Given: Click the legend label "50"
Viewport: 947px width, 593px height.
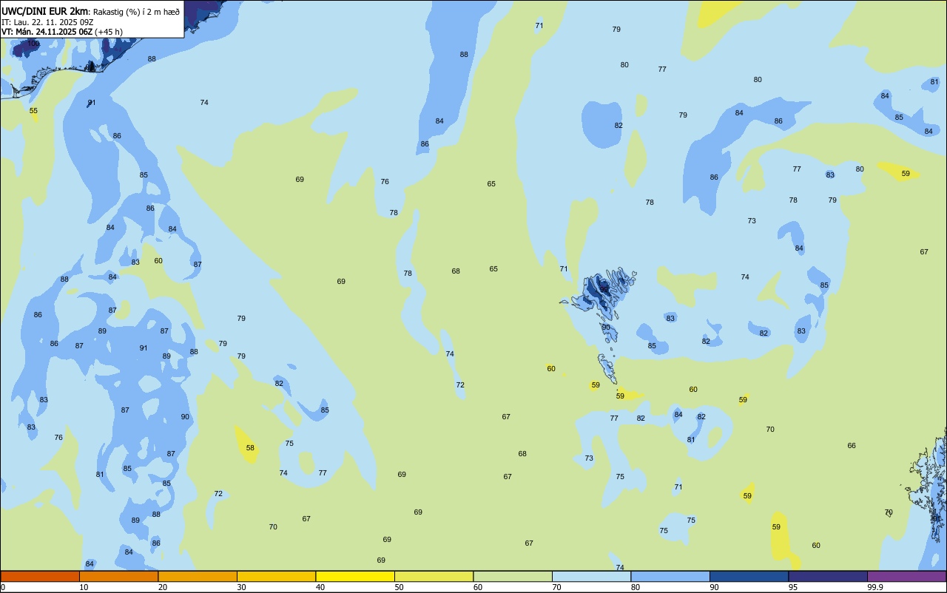Looking at the screenshot, I should pos(399,587).
